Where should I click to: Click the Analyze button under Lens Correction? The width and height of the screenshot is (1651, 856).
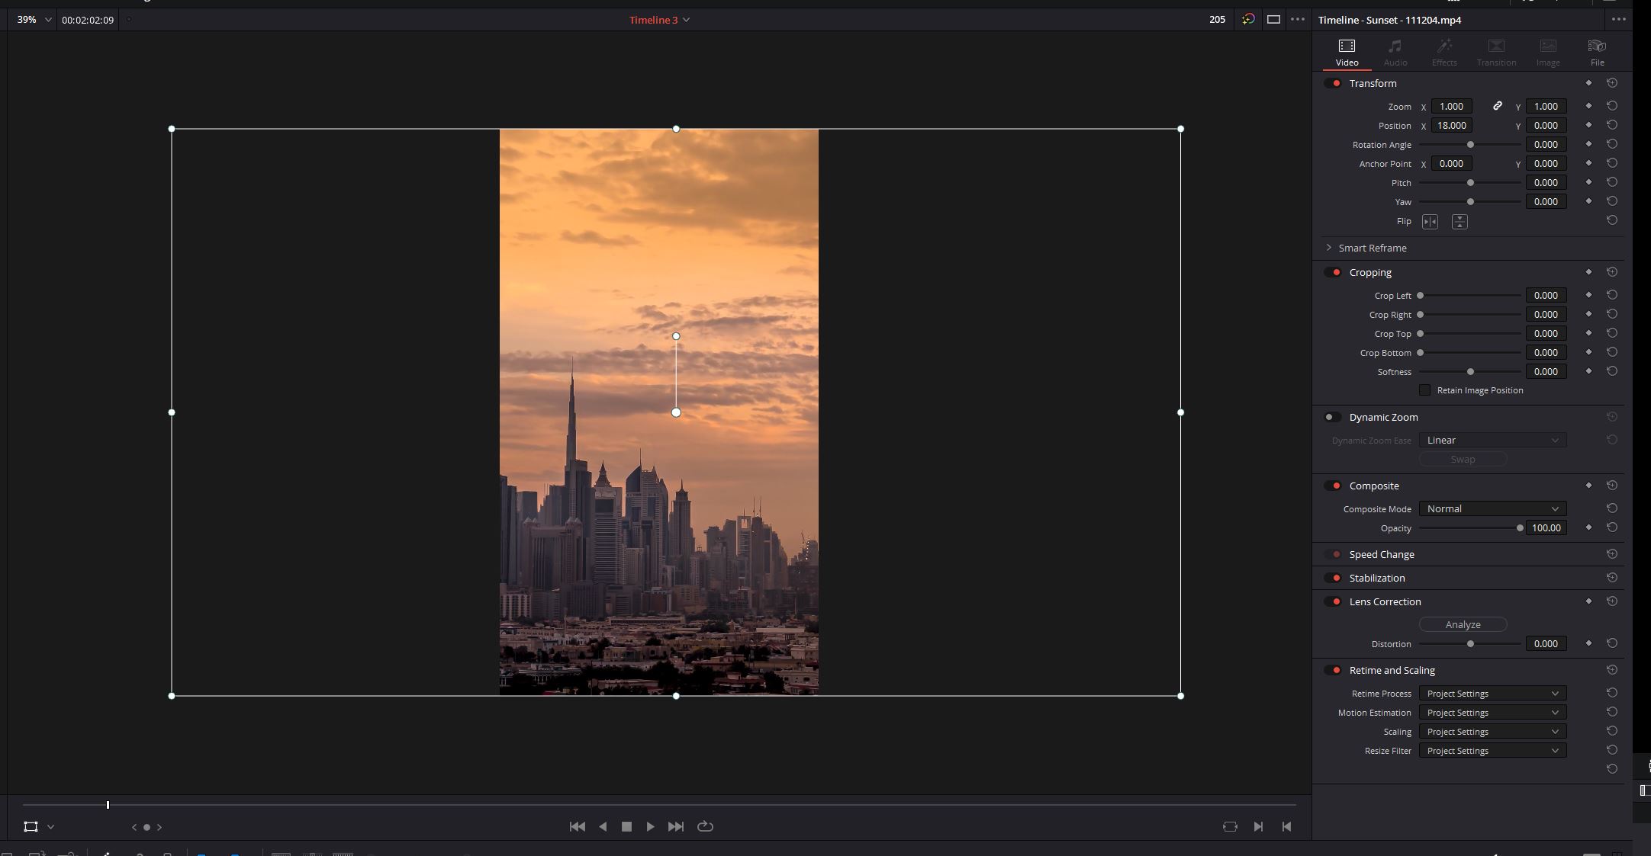(x=1463, y=624)
